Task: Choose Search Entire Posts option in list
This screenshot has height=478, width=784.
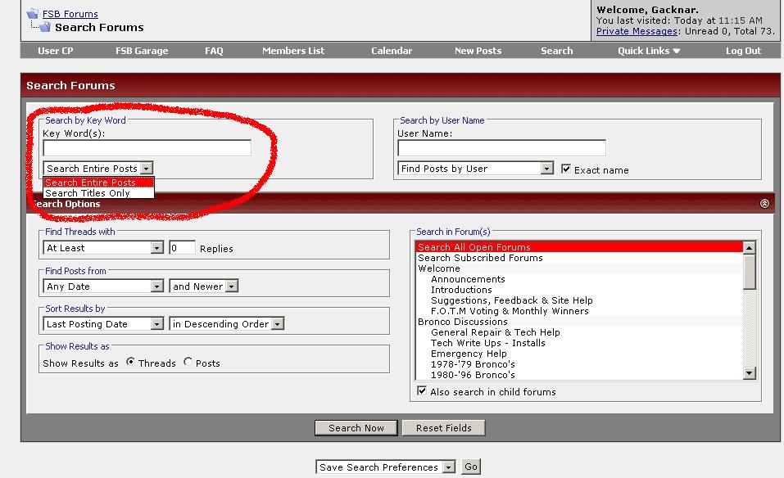Action: coord(98,183)
